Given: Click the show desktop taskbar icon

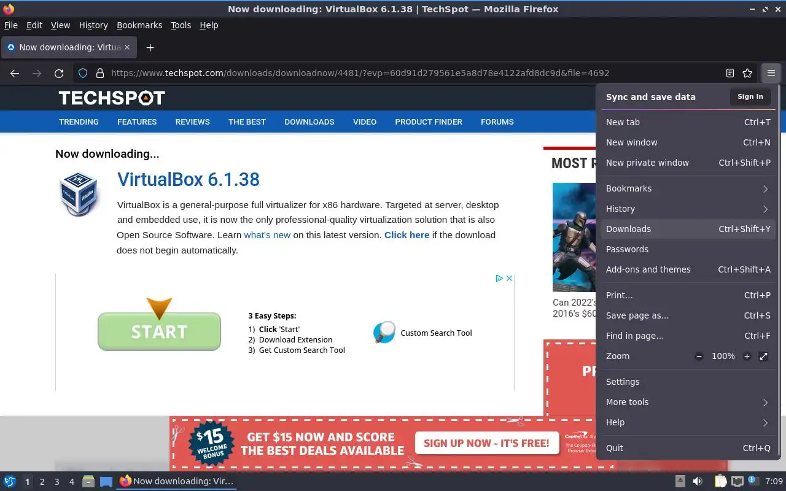Looking at the screenshot, I should tap(106, 481).
